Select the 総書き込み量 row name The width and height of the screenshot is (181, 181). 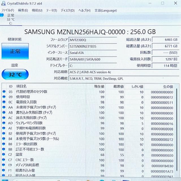point(25,170)
